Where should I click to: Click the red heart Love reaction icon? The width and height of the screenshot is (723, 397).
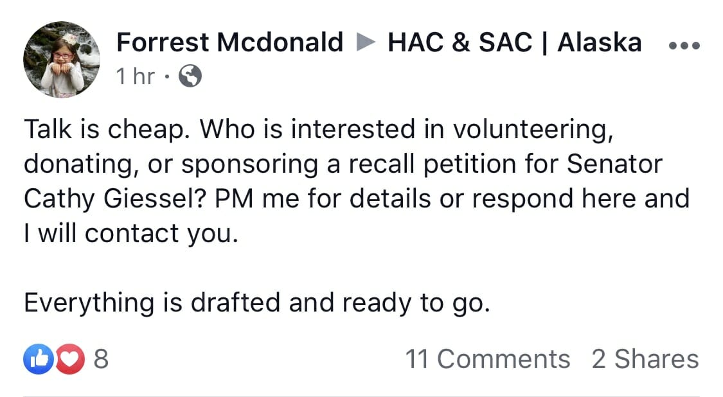pos(70,358)
